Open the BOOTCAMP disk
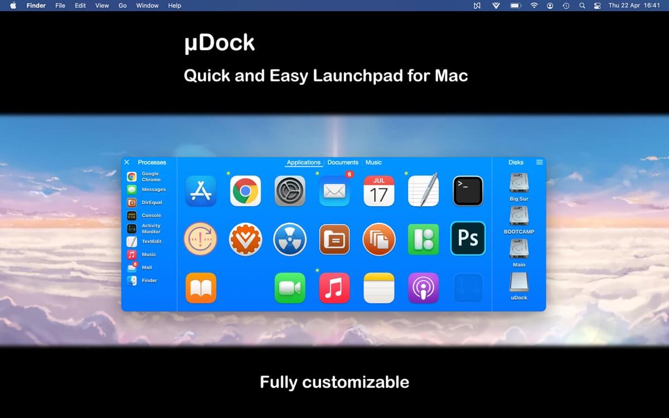Screen dimensions: 669x418 [x=519, y=220]
